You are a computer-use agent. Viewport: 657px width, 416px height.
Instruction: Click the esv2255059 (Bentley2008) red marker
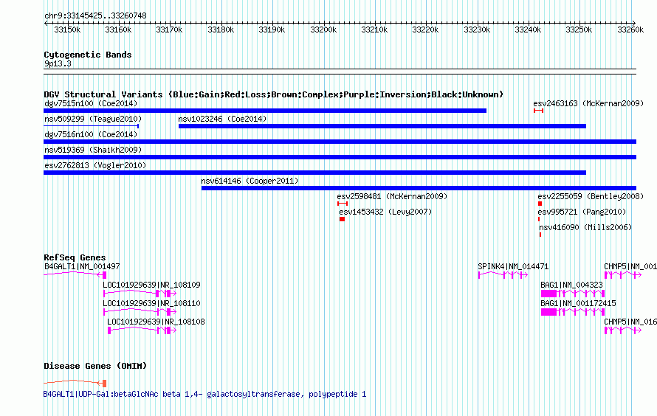540,204
